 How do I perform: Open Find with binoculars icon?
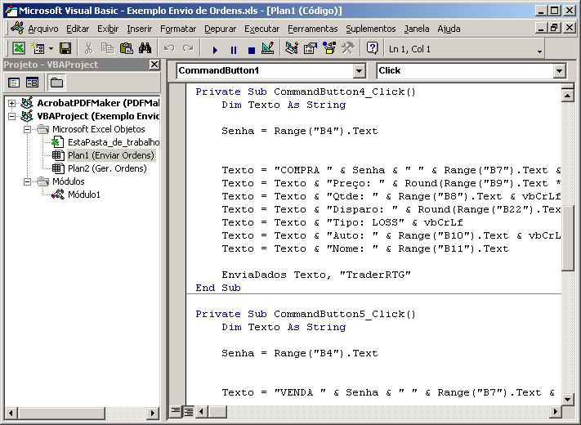click(145, 48)
